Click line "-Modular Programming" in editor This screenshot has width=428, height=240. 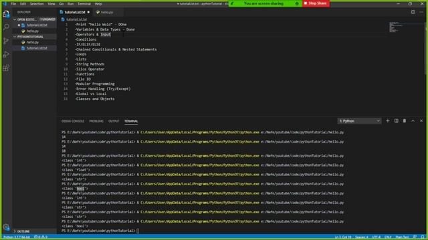[95, 84]
